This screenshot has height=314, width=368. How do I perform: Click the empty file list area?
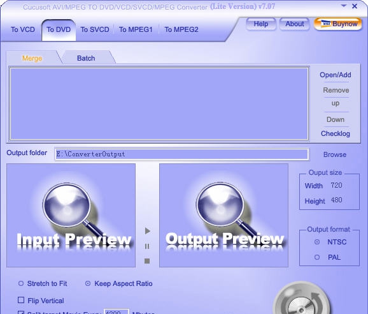point(159,103)
